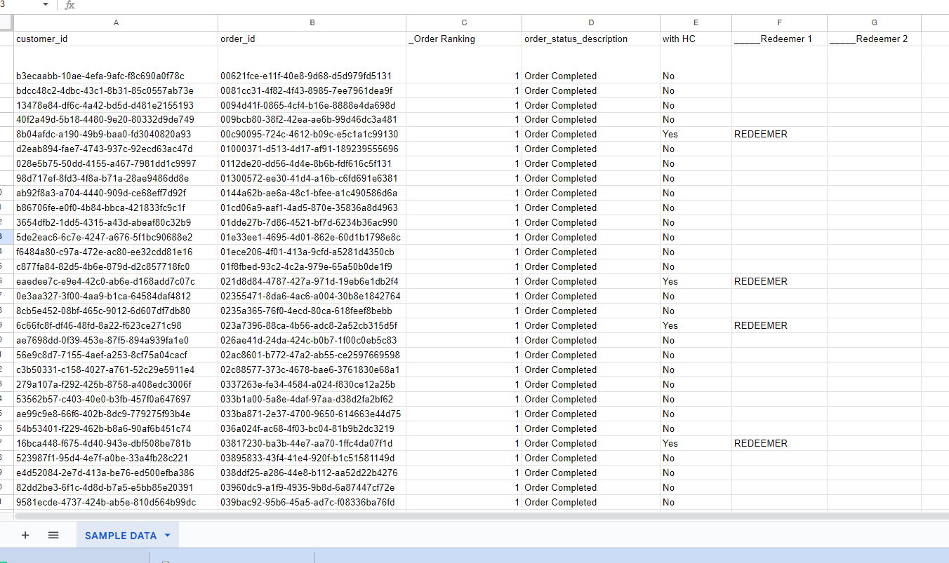Select order id 03817230-ba3b-44e7-aa70-1ffc4da07f1d
The height and width of the screenshot is (563, 949).
point(312,443)
